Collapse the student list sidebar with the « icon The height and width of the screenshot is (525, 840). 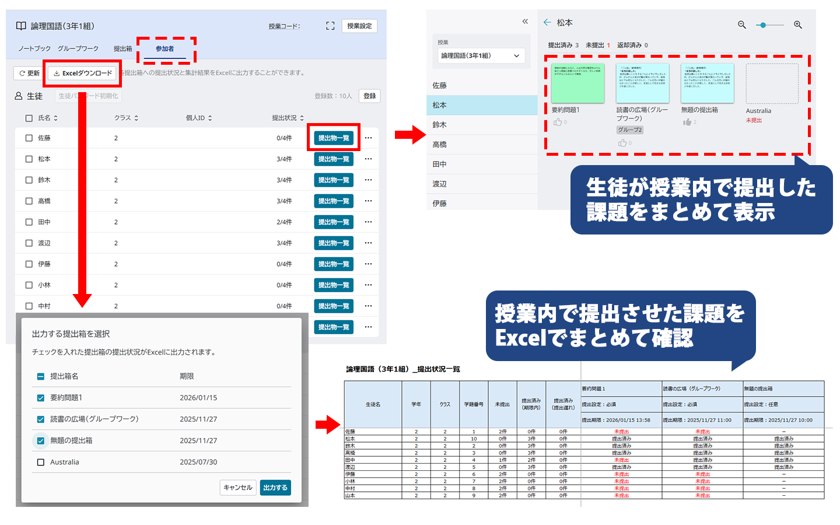pos(524,20)
